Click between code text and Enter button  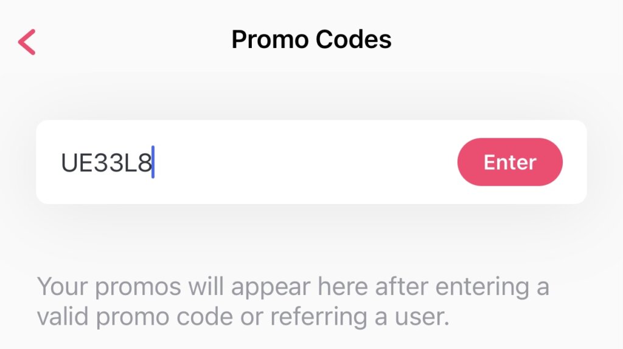pos(304,162)
